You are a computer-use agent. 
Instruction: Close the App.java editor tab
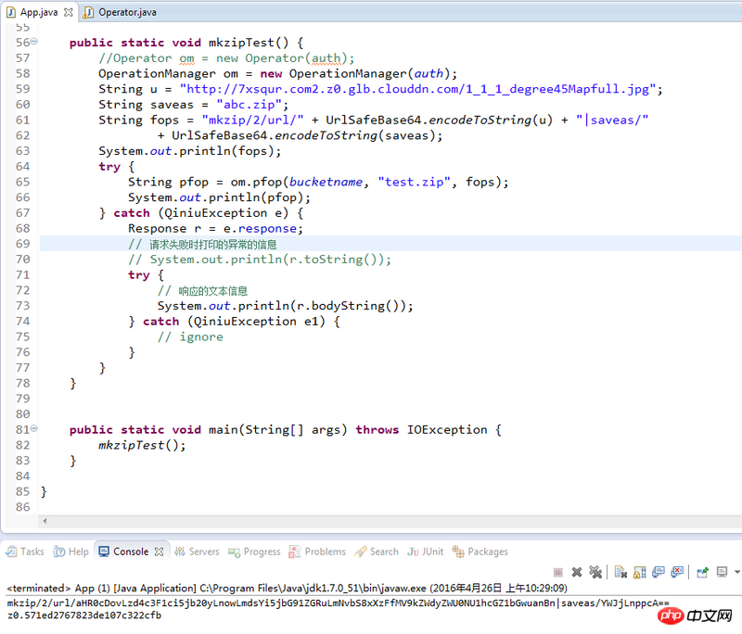pos(67,12)
